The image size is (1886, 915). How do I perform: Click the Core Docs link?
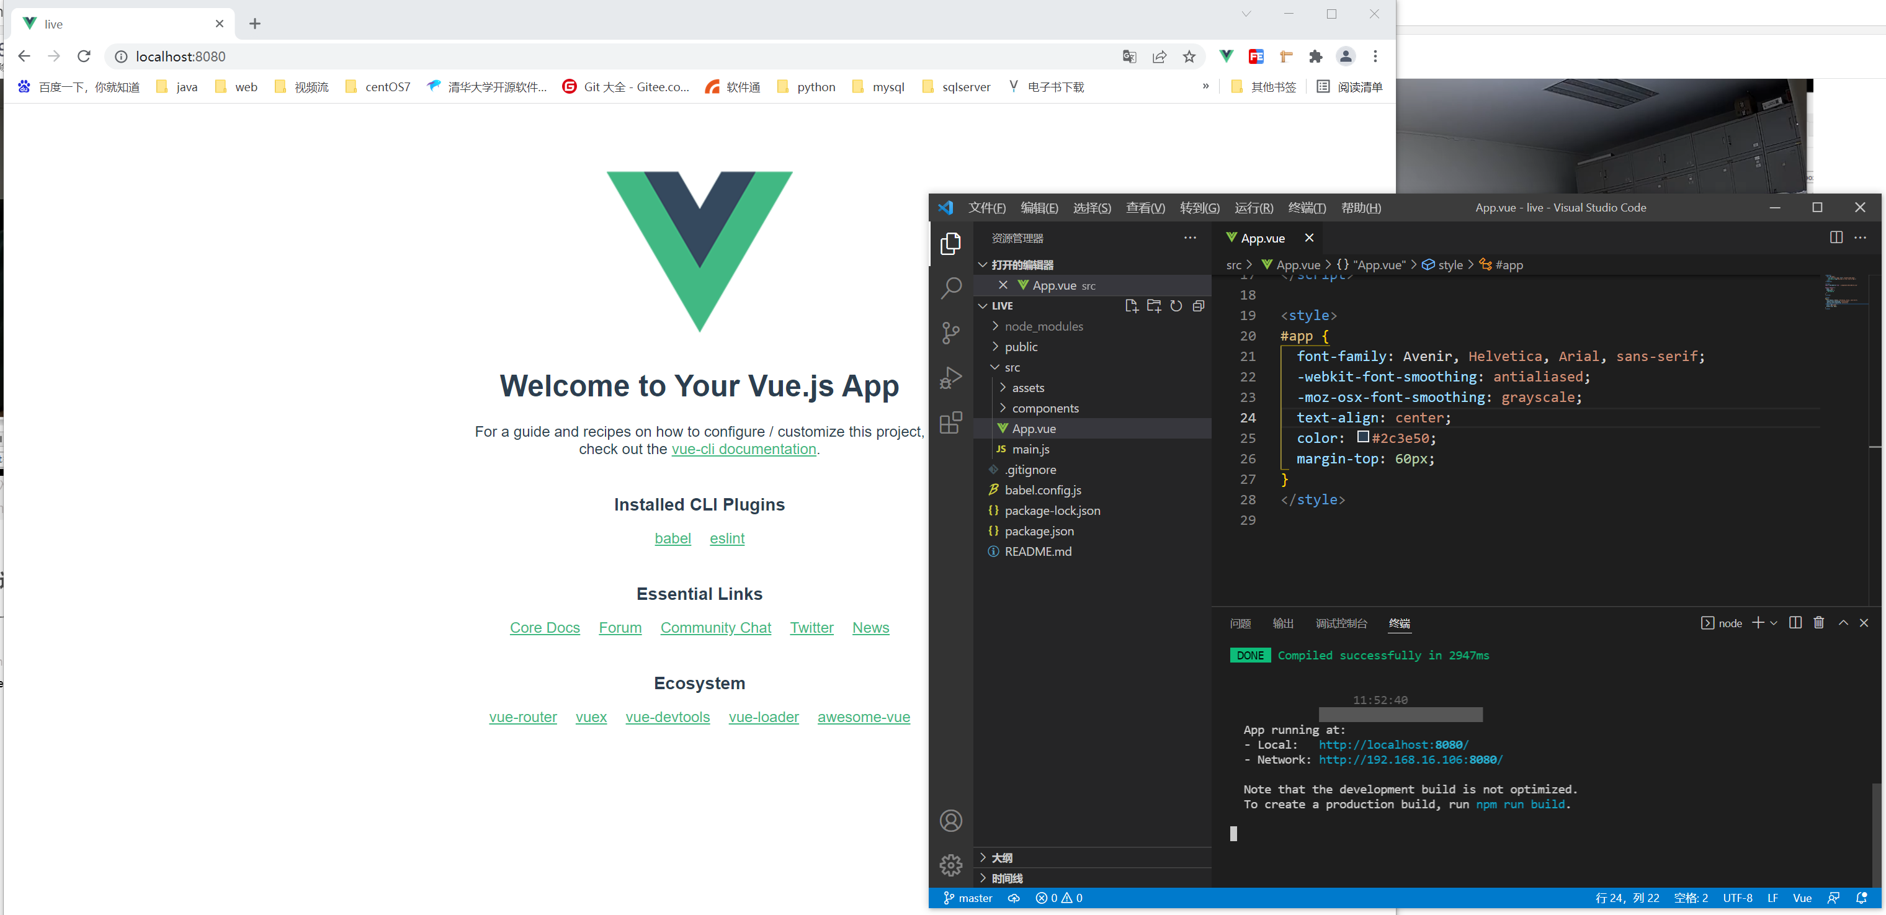click(x=544, y=628)
